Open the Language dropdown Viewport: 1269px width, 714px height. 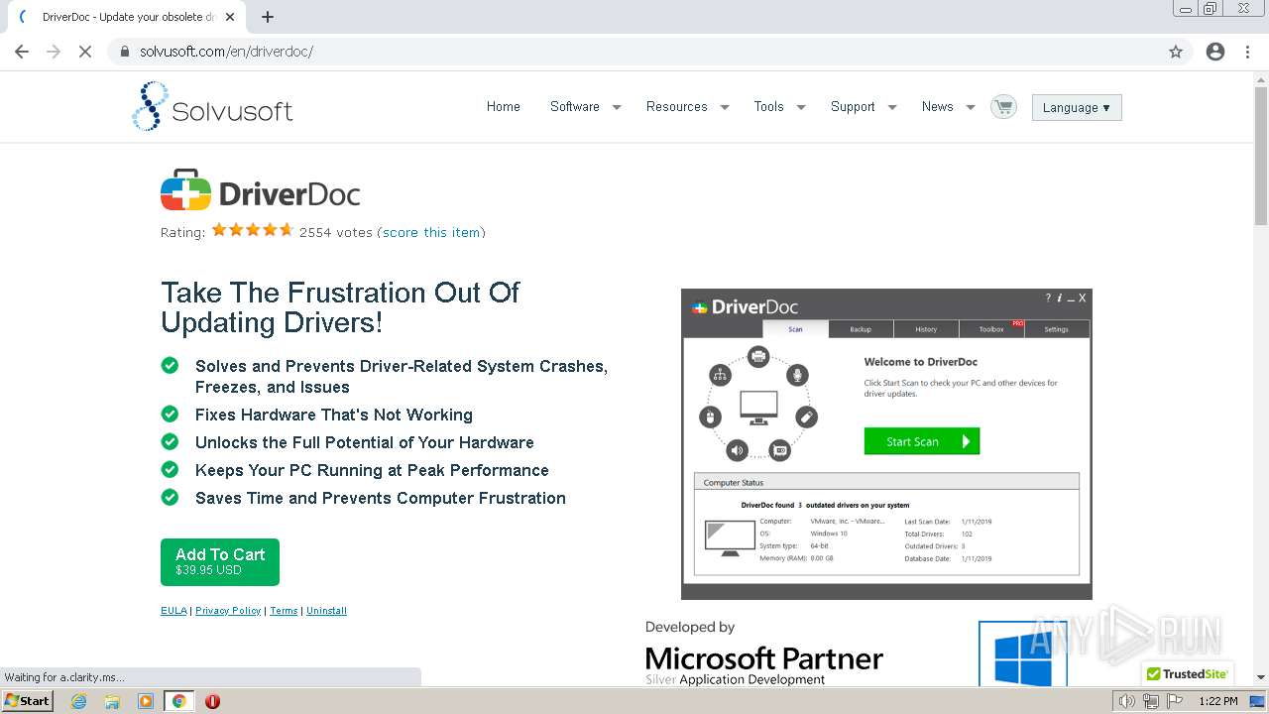tap(1077, 107)
